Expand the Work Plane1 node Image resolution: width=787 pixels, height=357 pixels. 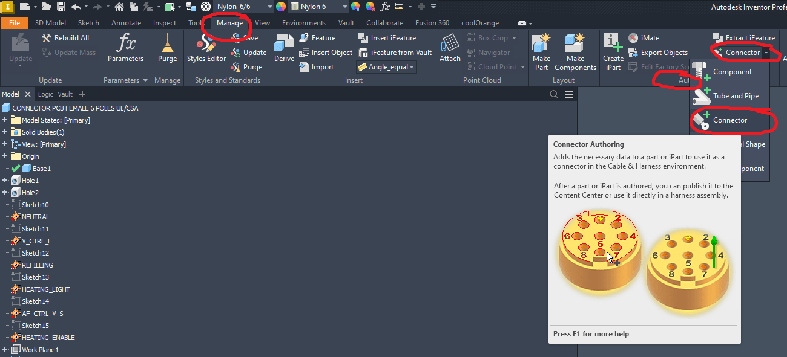5,350
